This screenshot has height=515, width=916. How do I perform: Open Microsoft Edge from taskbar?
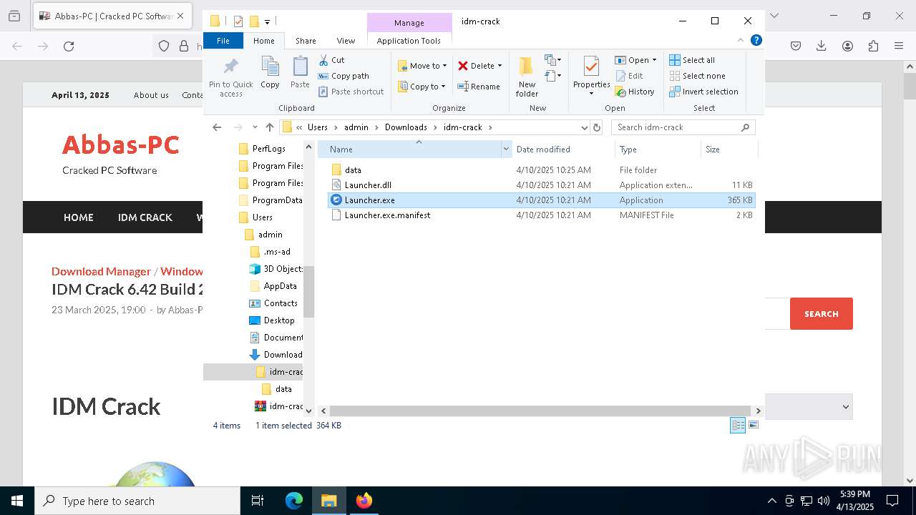(x=294, y=501)
